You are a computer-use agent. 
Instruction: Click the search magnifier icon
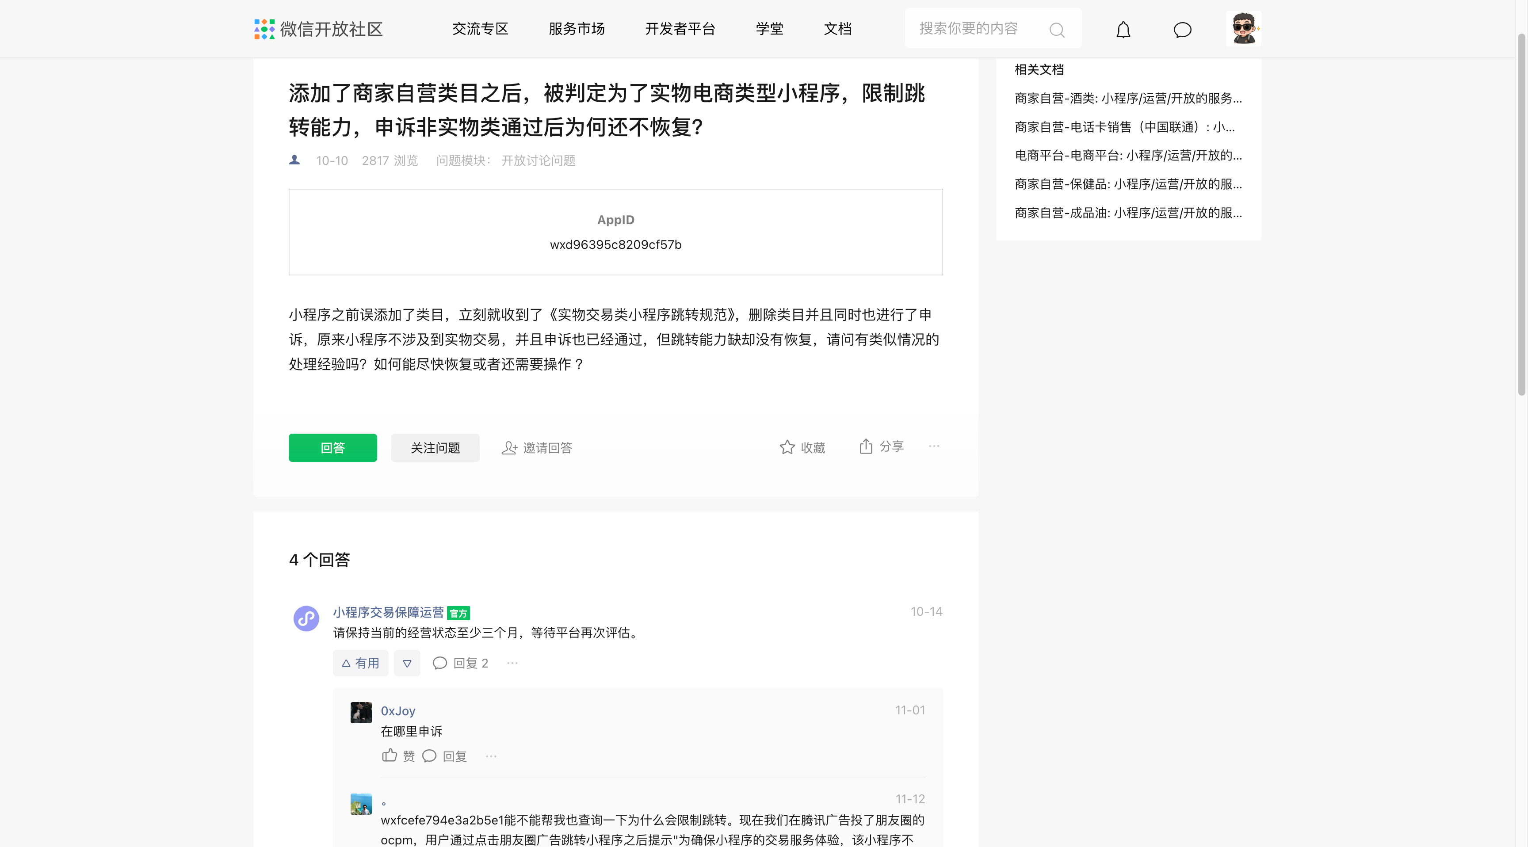tap(1056, 30)
